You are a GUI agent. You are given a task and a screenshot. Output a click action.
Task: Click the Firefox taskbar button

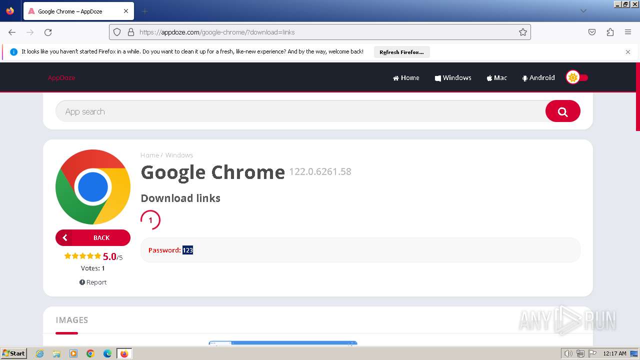[x=124, y=353]
